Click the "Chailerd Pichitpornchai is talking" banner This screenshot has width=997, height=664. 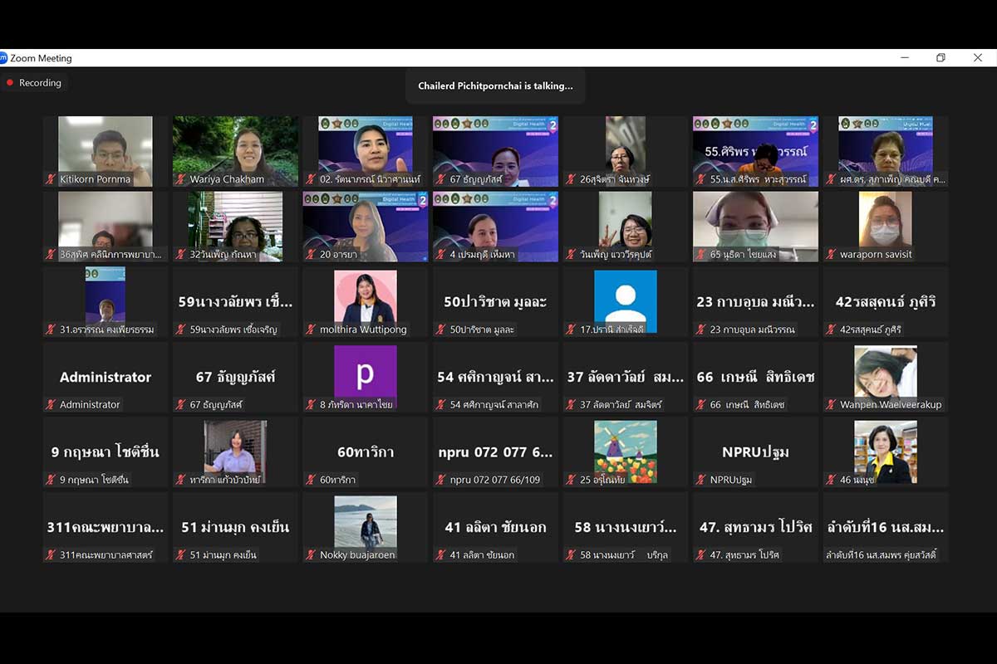495,85
